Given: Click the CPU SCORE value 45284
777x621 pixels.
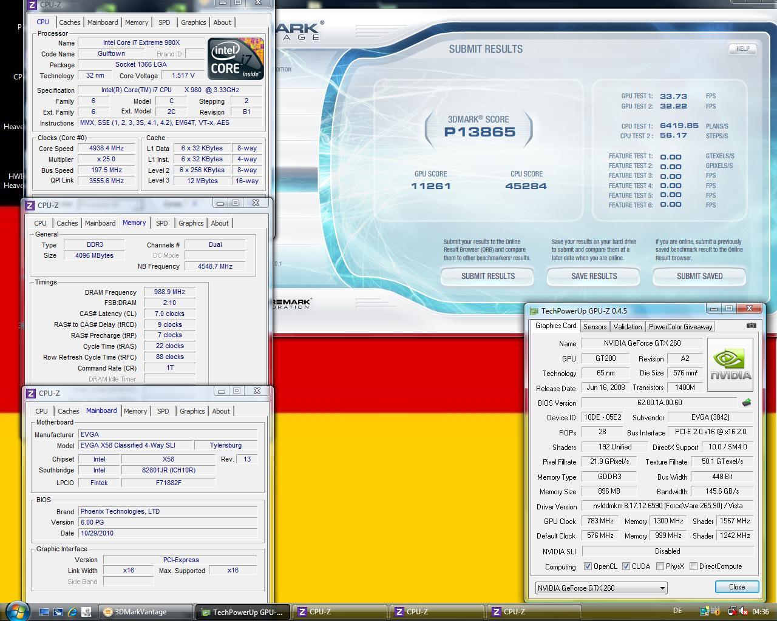Looking at the screenshot, I should (x=526, y=186).
